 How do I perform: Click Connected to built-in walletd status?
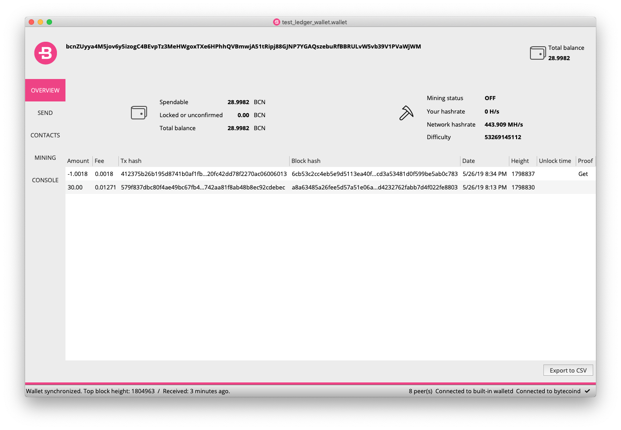[474, 391]
